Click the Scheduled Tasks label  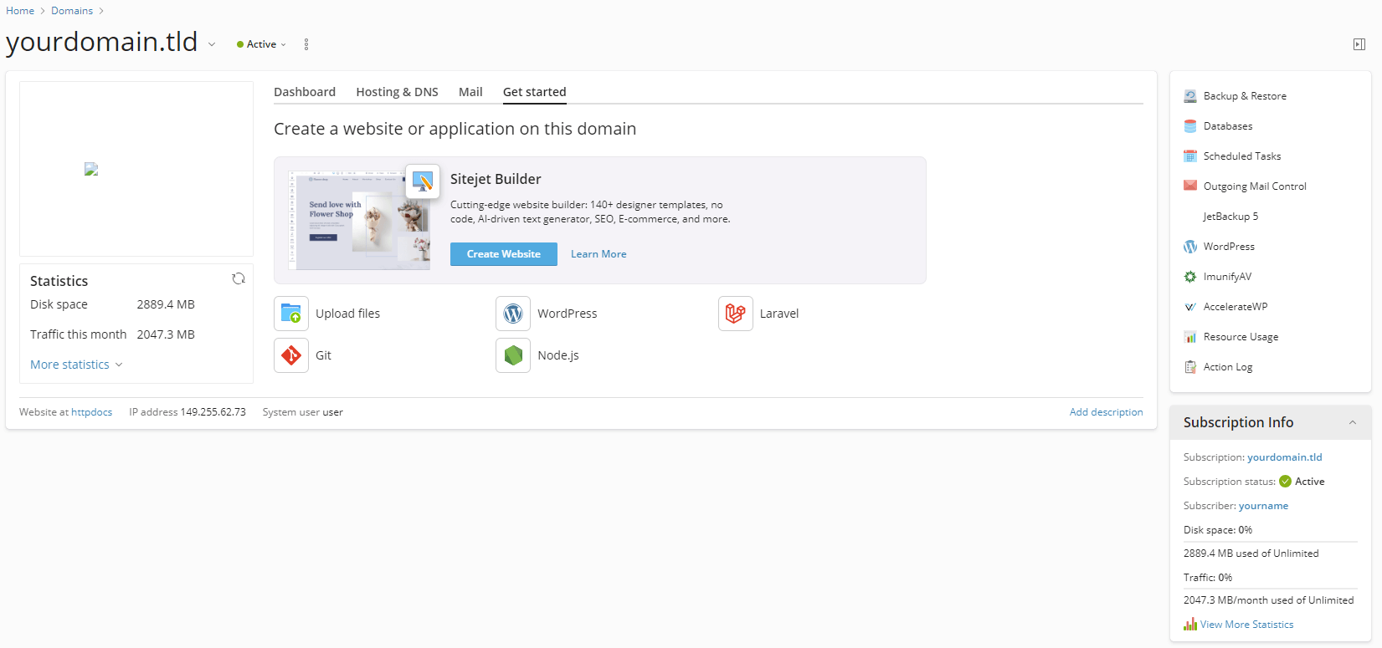(1242, 156)
